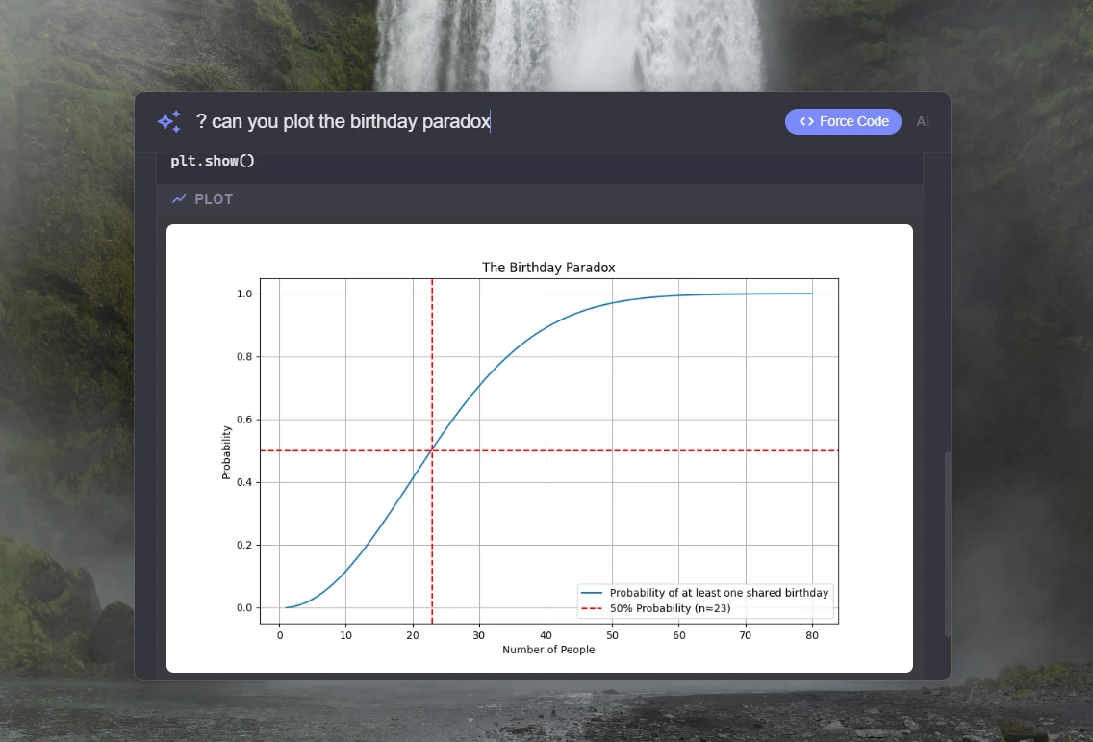Click the y-axis tick label 1.0
The width and height of the screenshot is (1093, 742).
pyautogui.click(x=244, y=294)
